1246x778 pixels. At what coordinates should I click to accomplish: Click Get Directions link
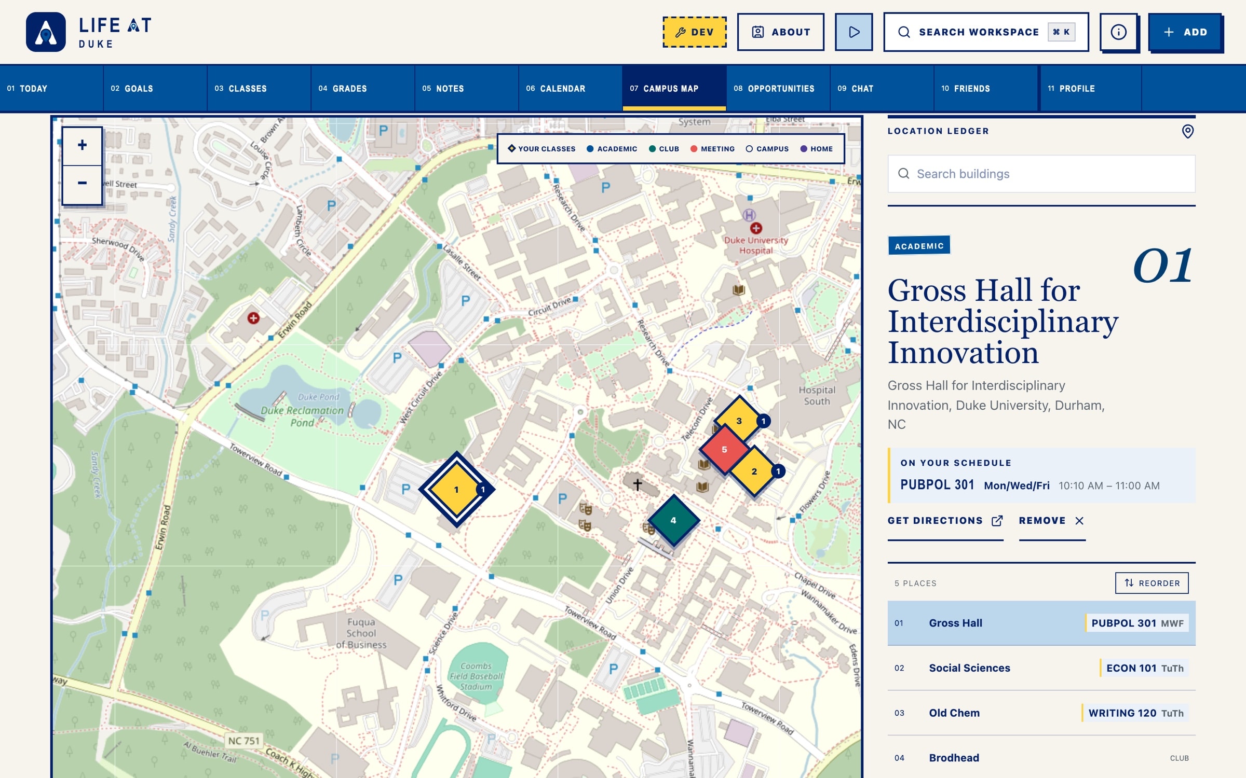coord(945,521)
